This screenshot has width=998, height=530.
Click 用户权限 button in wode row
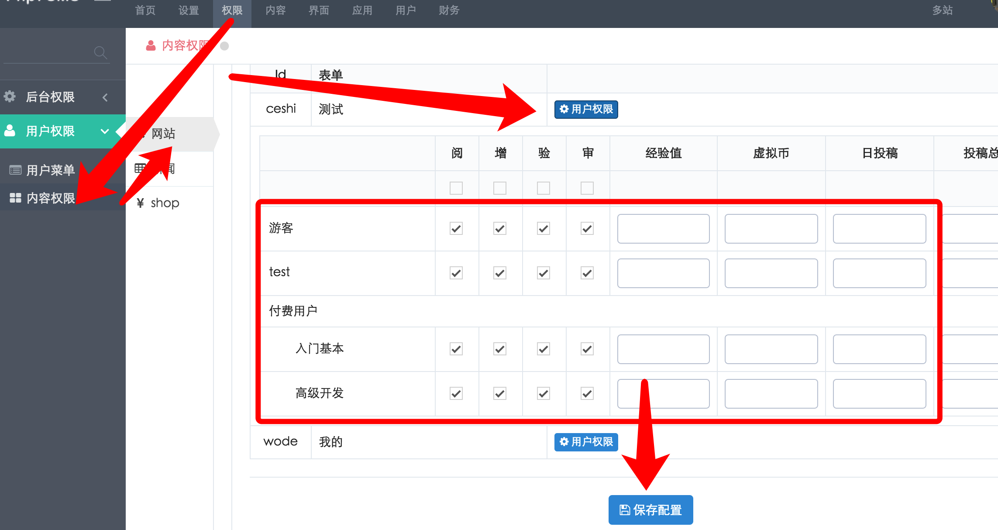pos(585,442)
